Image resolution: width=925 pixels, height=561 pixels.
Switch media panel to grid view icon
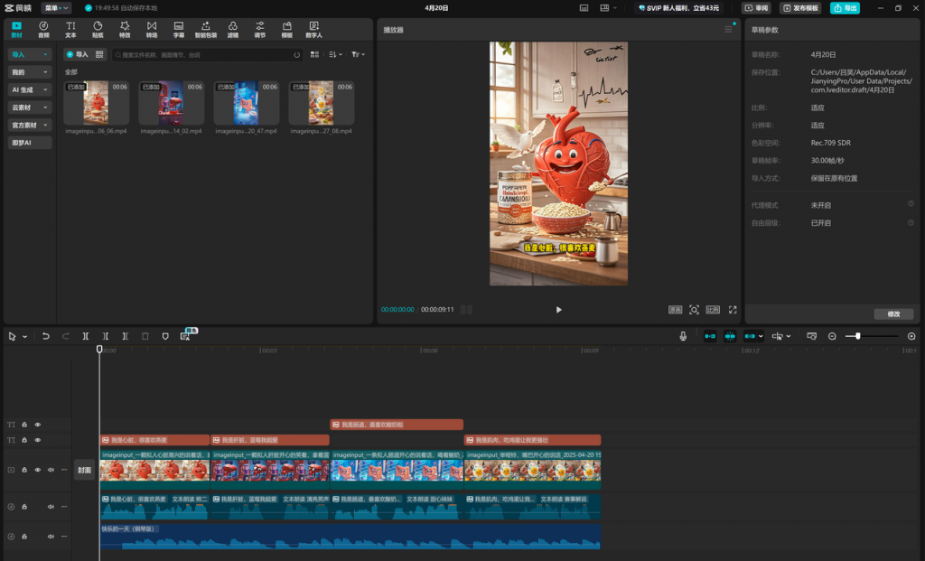point(314,54)
